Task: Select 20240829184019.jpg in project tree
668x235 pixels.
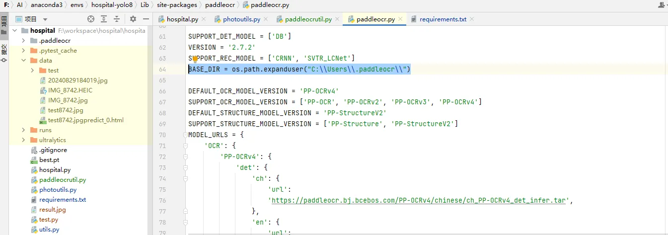Action: click(x=77, y=80)
